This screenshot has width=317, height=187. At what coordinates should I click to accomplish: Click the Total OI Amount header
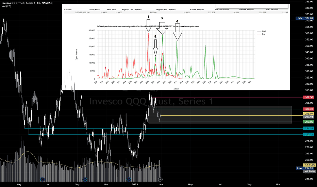click(x=247, y=10)
